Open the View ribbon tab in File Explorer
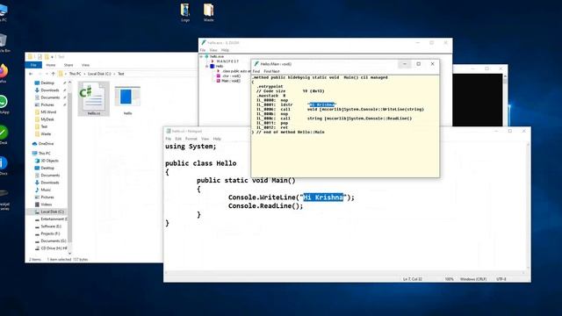Viewport: 562px width, 316px height. point(85,65)
